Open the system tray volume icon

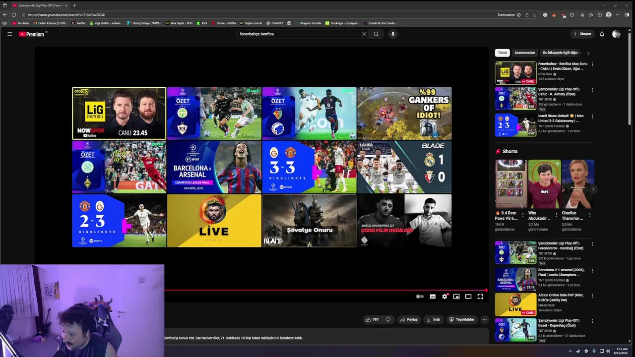tap(608, 351)
